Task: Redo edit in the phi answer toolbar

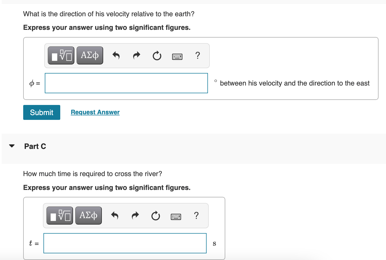Action: tap(136, 55)
